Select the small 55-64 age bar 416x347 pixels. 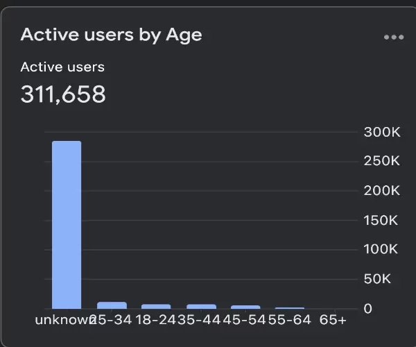coord(290,307)
